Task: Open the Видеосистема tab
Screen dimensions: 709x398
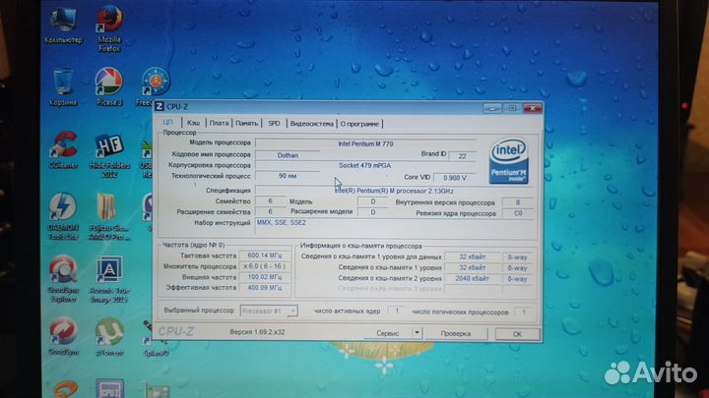Action: 311,123
